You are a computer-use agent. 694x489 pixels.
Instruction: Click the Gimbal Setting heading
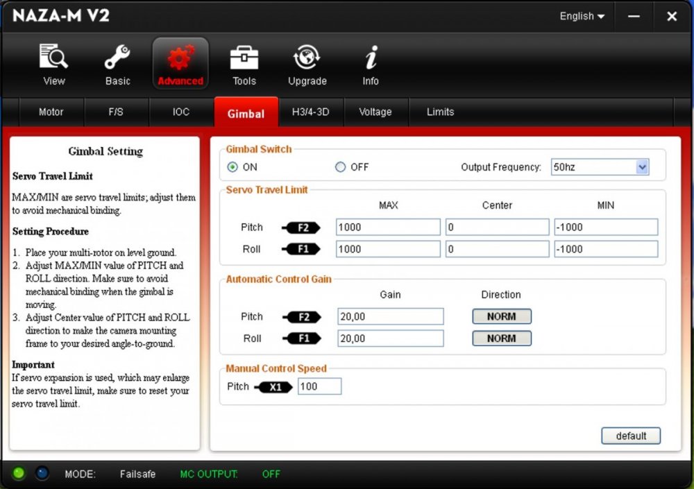tap(105, 151)
